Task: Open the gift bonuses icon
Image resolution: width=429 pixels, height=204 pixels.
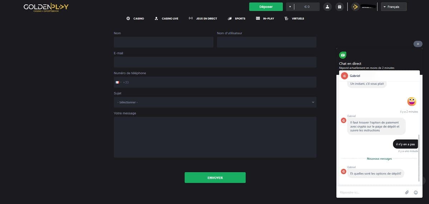Action: [x=339, y=7]
